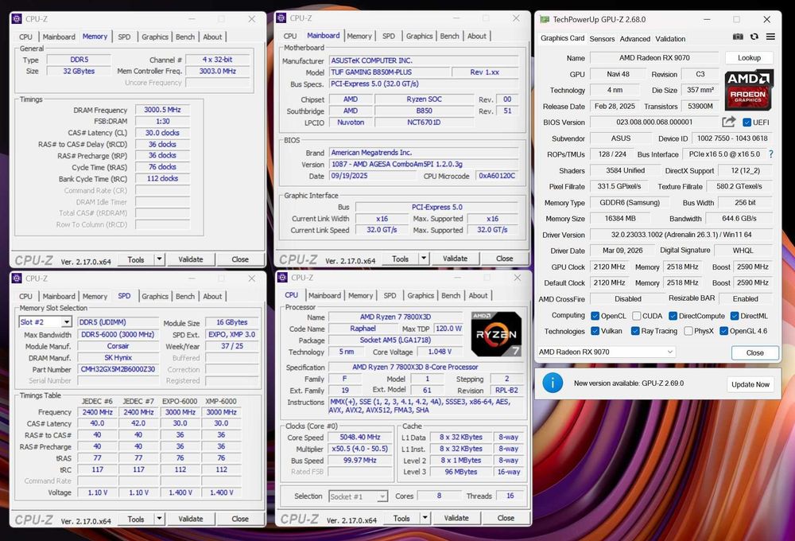Viewport: 795px width, 541px height.
Task: Click Resizable BAR Enabled value
Action: click(x=746, y=299)
